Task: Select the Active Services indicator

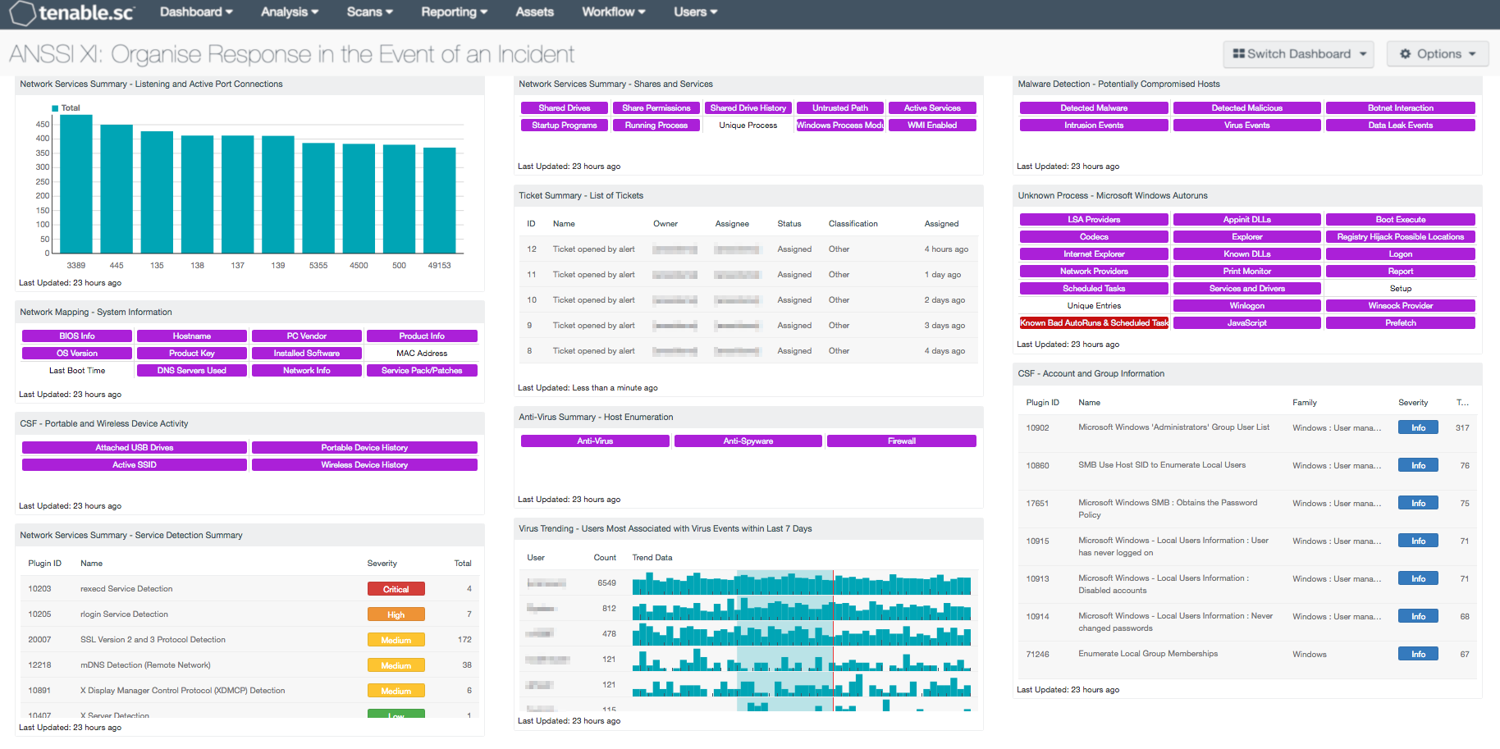Action: click(x=932, y=108)
